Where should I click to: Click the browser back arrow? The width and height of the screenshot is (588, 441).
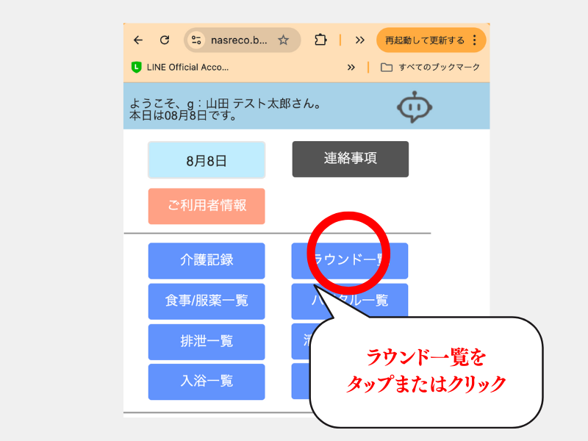tap(138, 40)
